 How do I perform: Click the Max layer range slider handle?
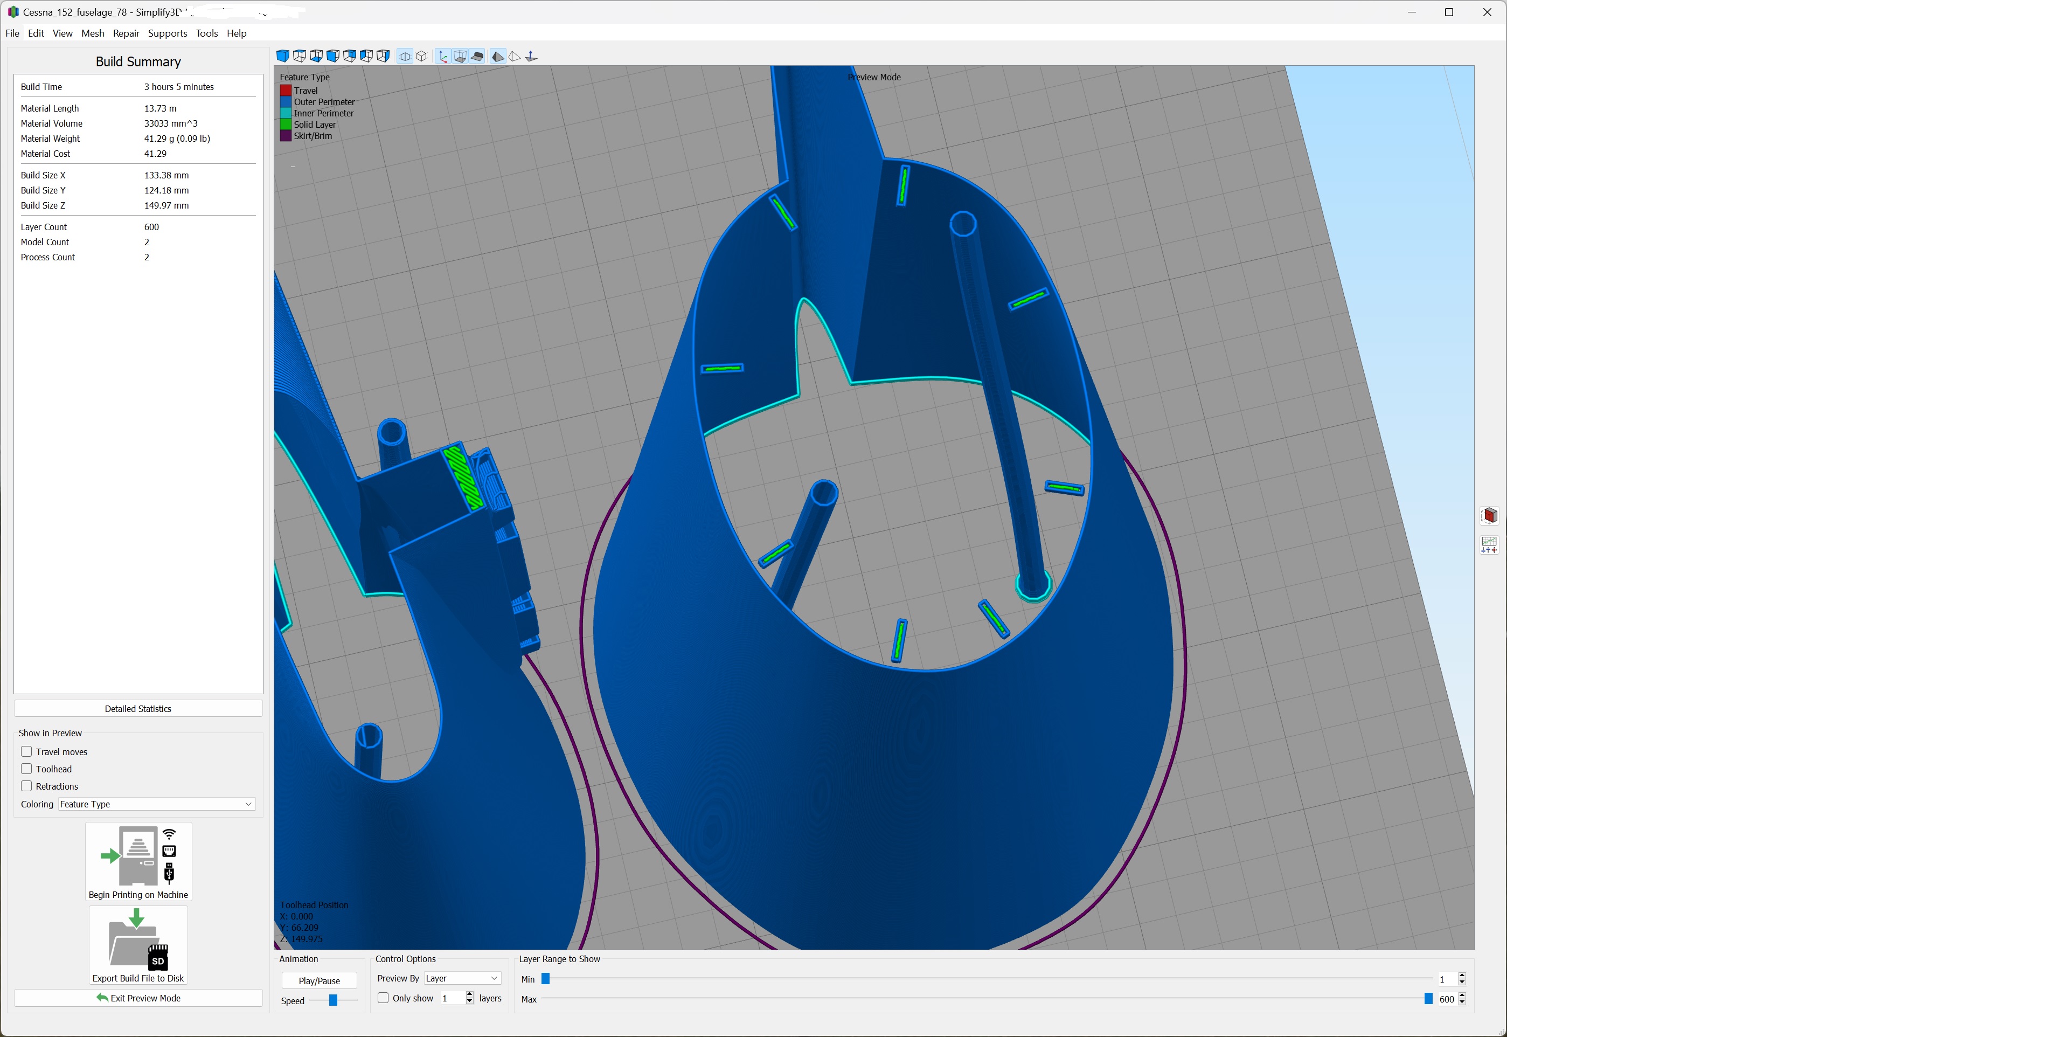point(1428,998)
